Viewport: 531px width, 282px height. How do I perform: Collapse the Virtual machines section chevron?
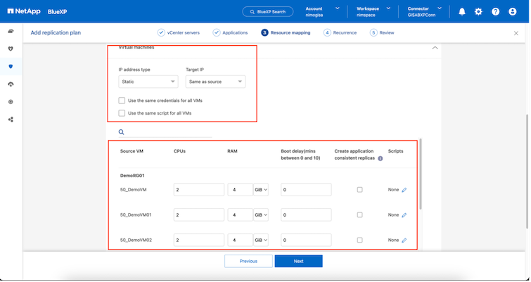click(x=435, y=48)
